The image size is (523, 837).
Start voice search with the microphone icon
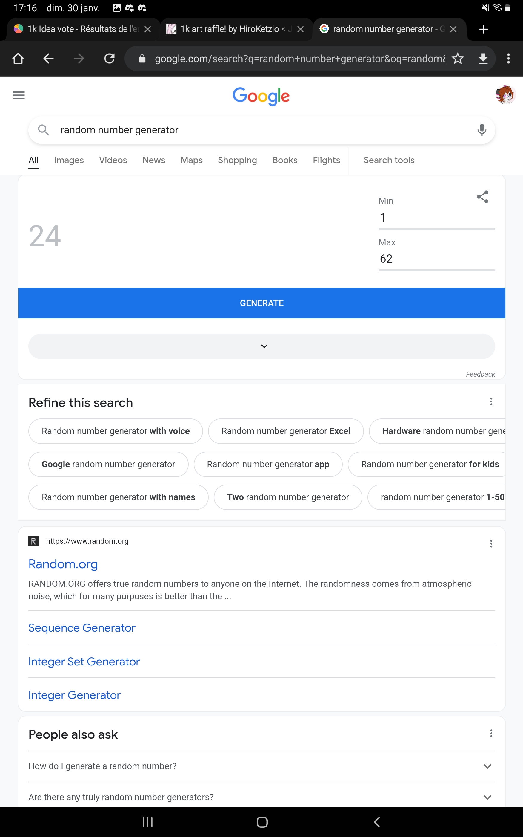(x=482, y=130)
